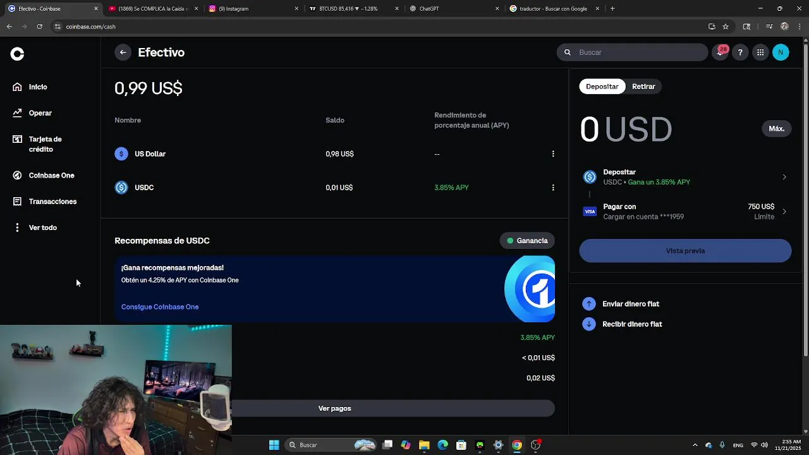Screen dimensions: 809x455
Task: Open the help question mark icon
Action: (740, 52)
